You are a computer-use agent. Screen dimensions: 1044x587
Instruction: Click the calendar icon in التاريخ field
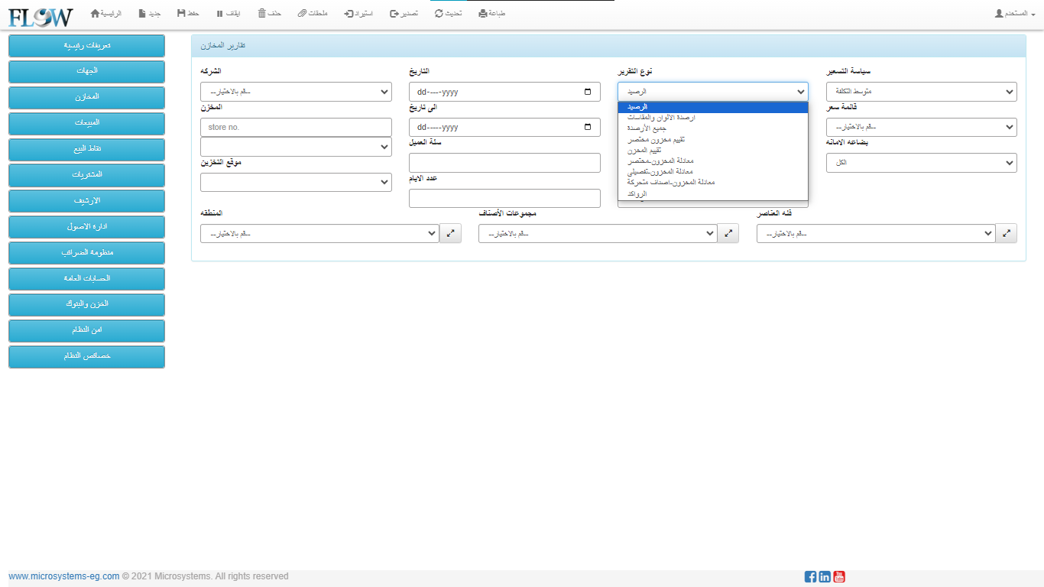587,92
